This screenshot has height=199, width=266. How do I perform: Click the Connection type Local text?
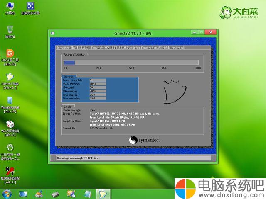(x=92, y=110)
